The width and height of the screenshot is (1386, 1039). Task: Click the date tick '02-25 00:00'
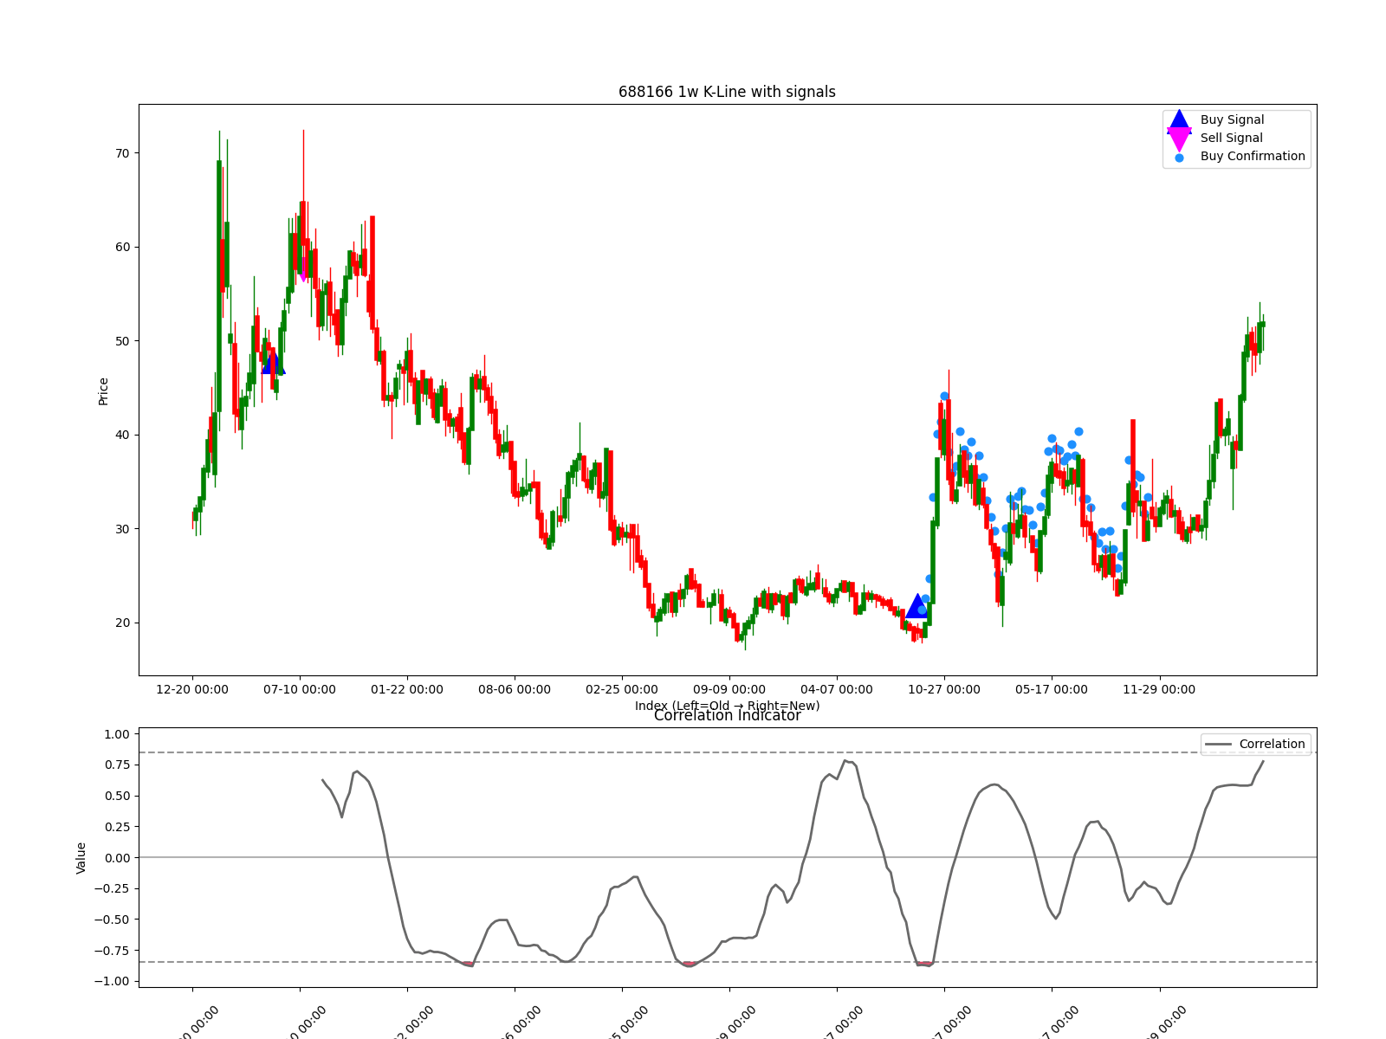point(622,690)
